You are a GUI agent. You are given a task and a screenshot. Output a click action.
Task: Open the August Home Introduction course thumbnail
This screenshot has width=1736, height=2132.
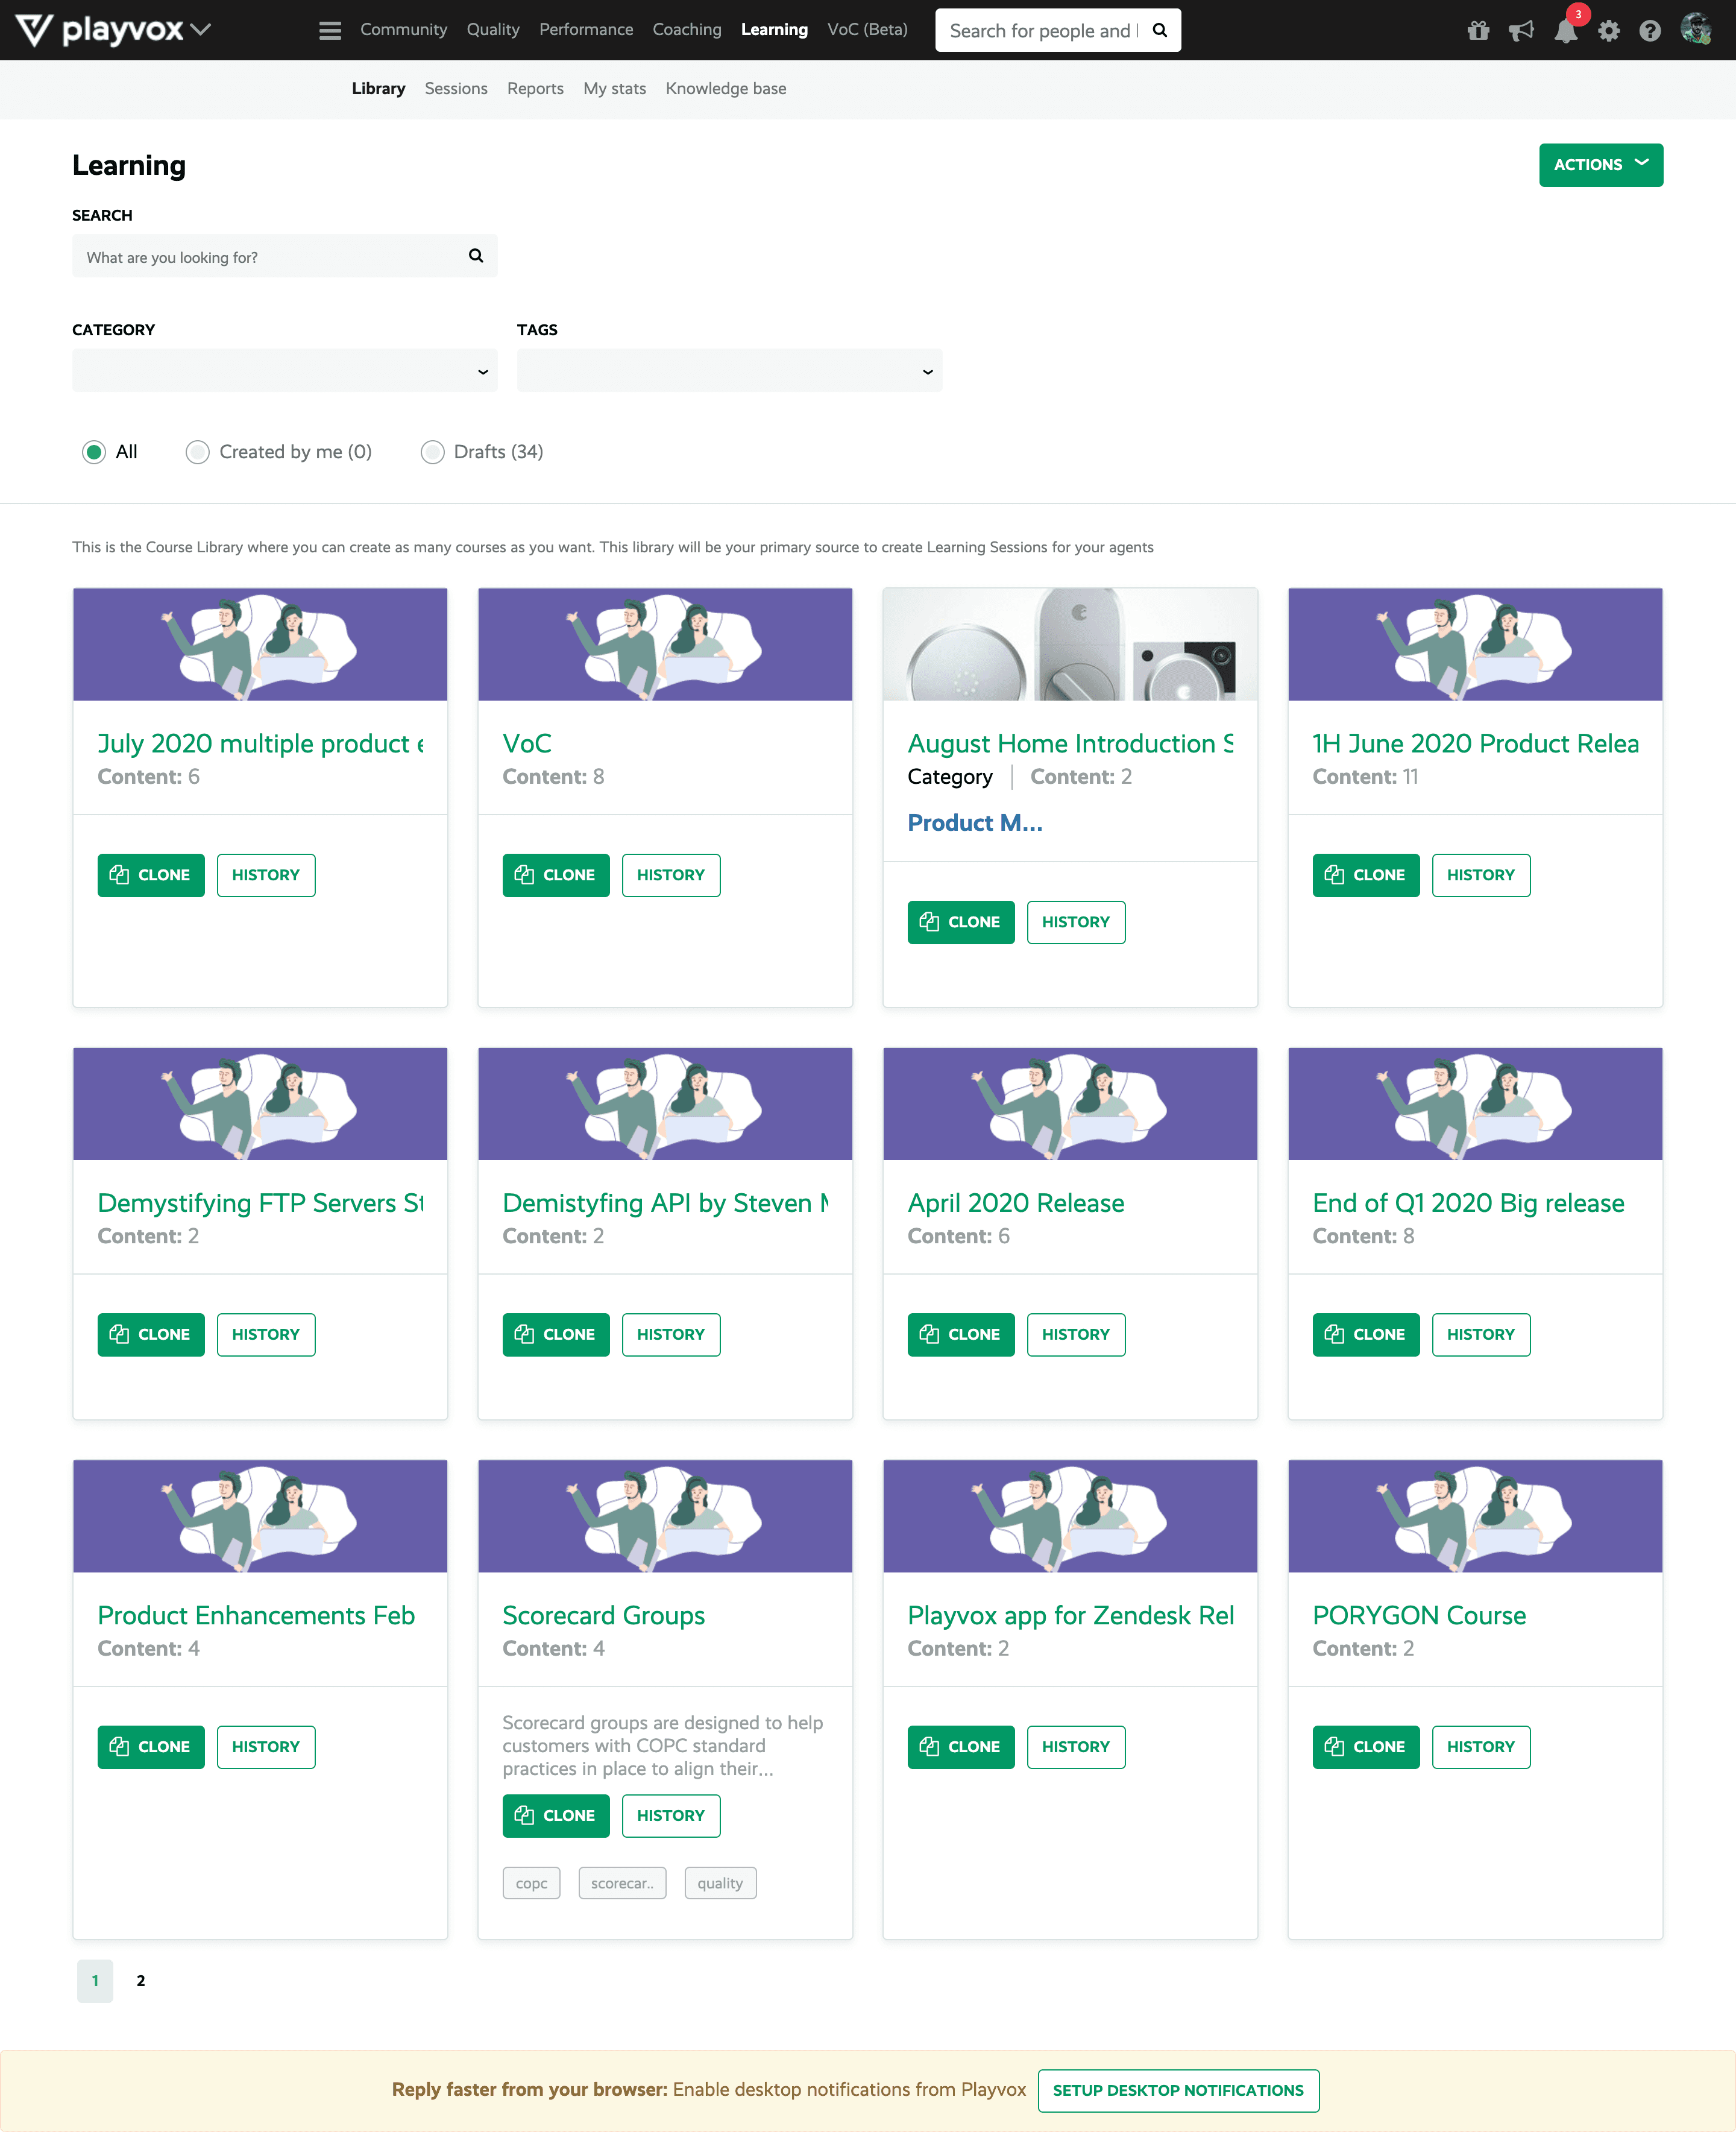(x=1069, y=644)
